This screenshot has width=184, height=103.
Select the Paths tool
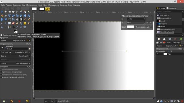9,27
